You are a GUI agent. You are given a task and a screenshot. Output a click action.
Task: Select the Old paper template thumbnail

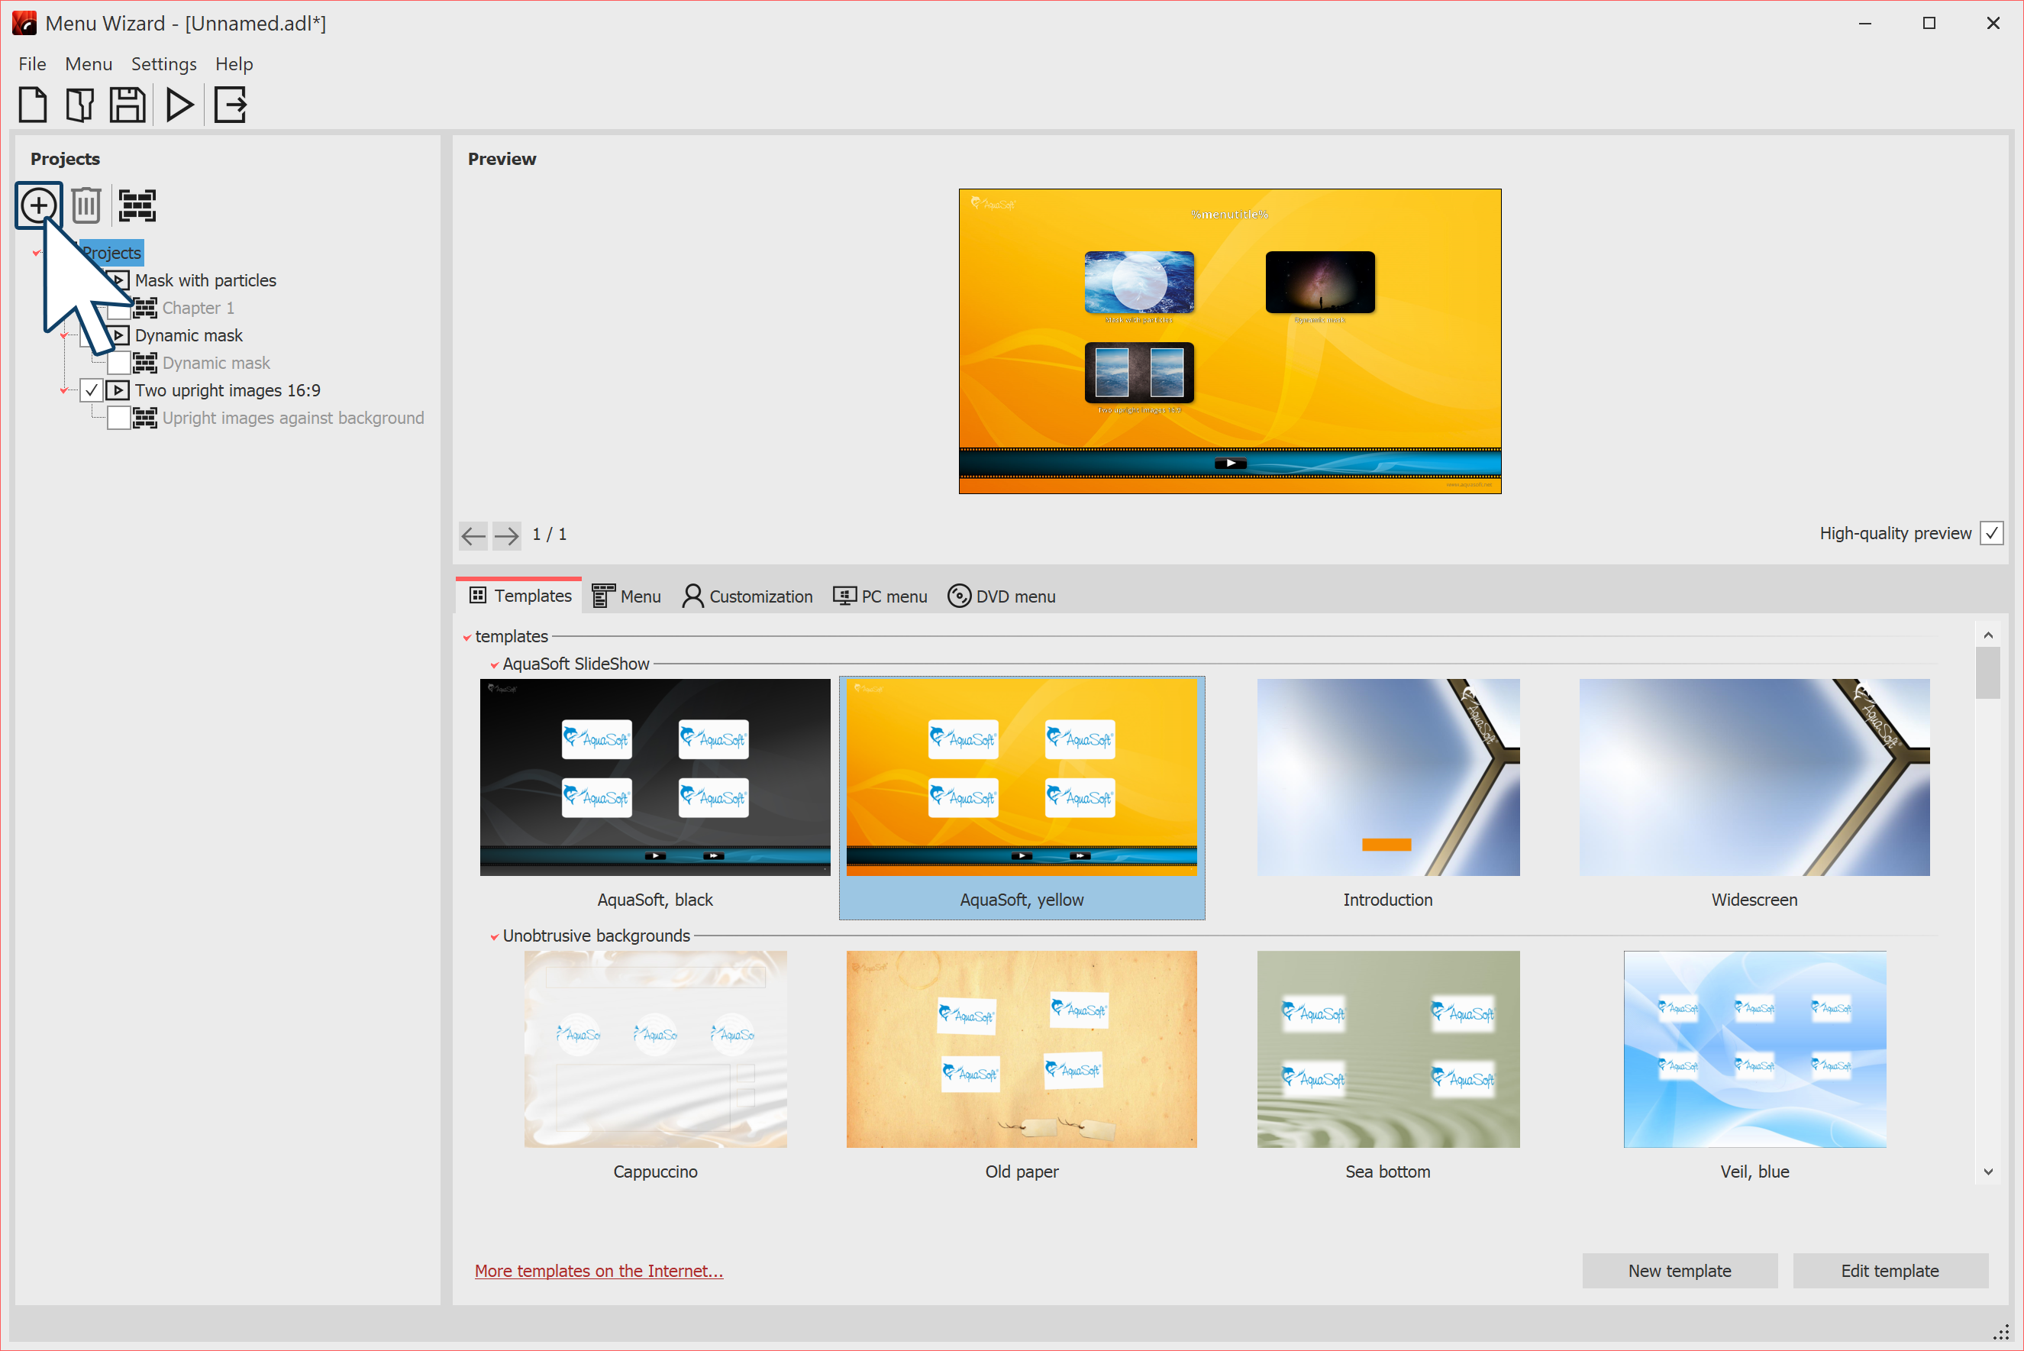(1022, 1049)
